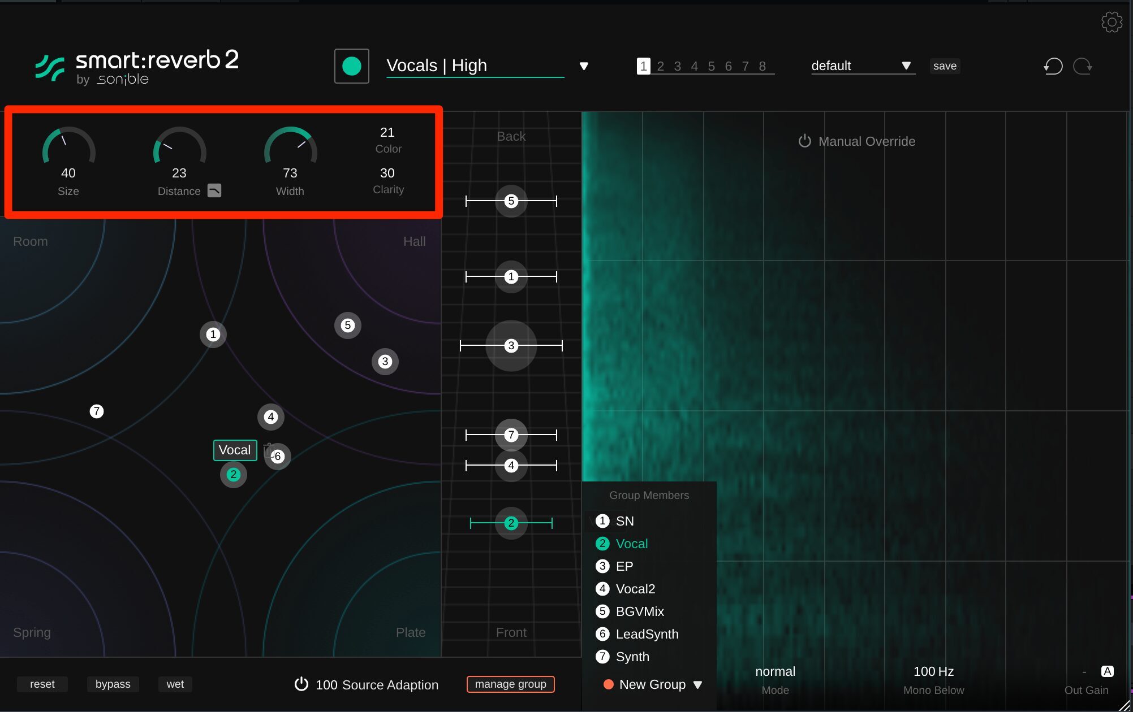Select LeadSynth in Group Members list
Screen dimensions: 1133x712
[x=637, y=634]
